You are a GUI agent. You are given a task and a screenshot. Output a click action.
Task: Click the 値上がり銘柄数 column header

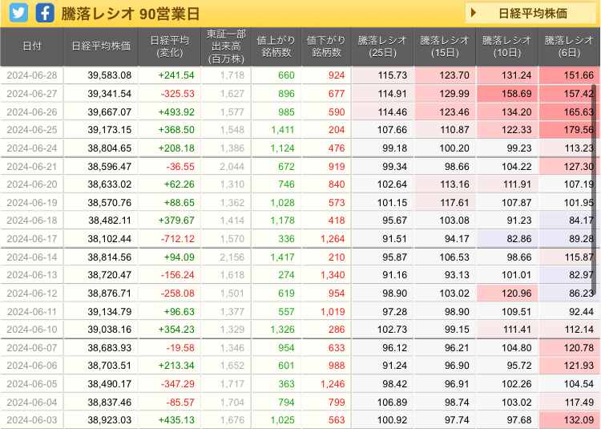click(276, 47)
